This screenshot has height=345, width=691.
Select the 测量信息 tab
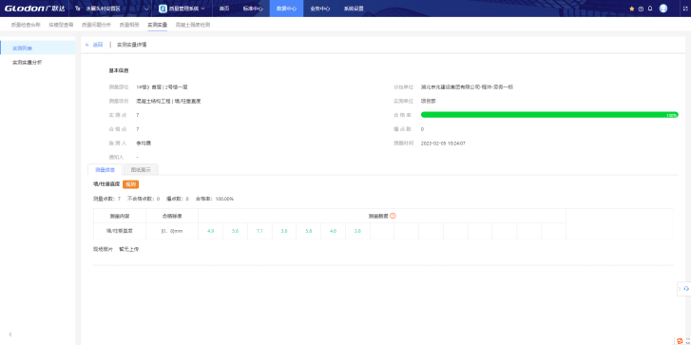point(105,169)
